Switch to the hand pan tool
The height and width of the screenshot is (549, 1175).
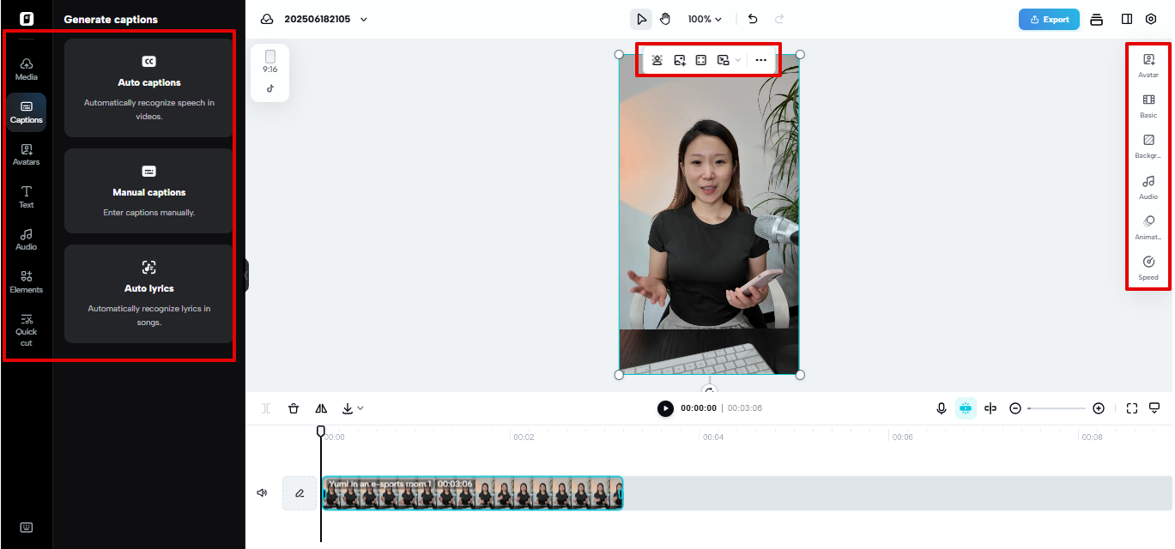pos(665,18)
